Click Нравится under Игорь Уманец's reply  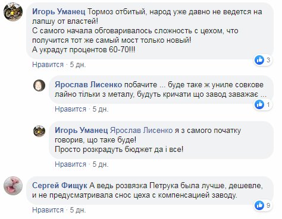[70, 164]
